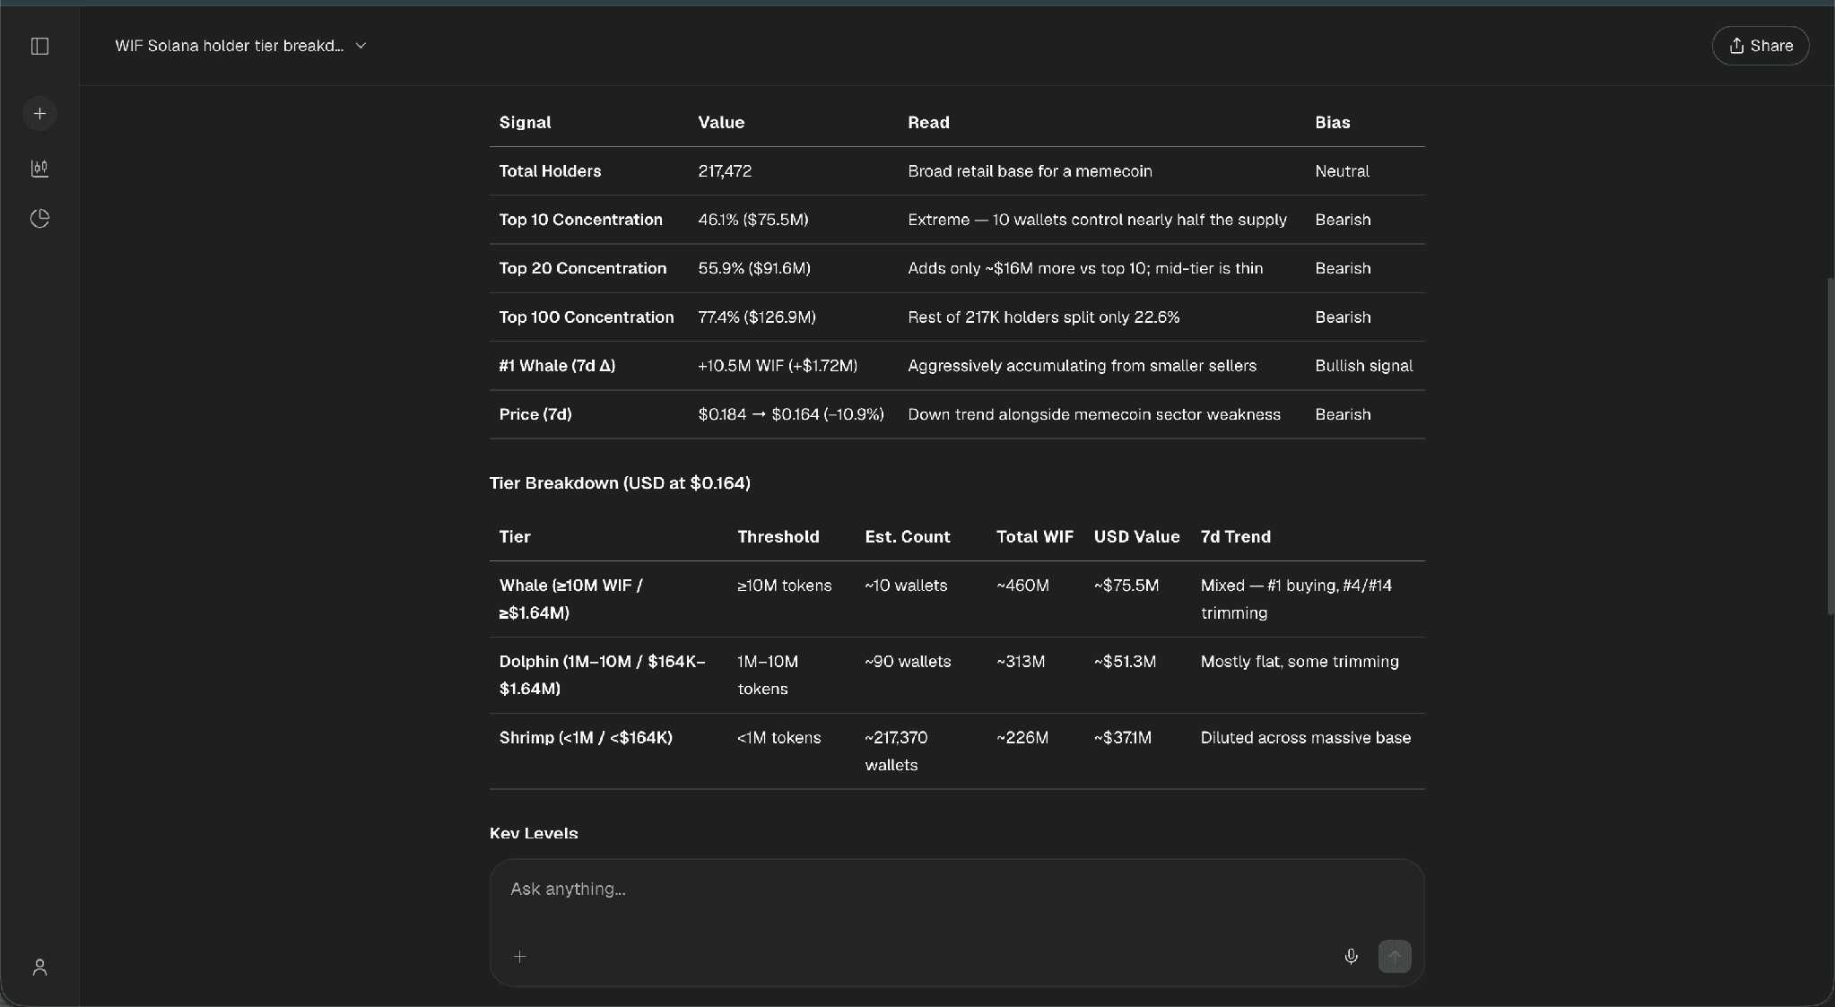Select value '+10.5M WIF (+$1.72M)'
This screenshot has height=1007, width=1835.
point(778,366)
